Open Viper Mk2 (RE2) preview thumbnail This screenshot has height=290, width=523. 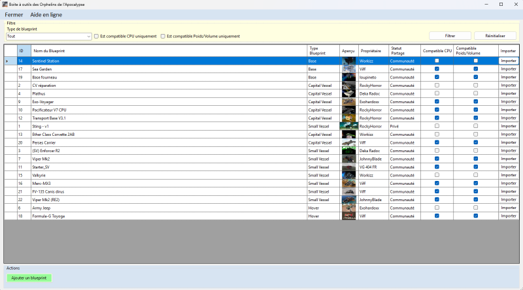click(349, 200)
